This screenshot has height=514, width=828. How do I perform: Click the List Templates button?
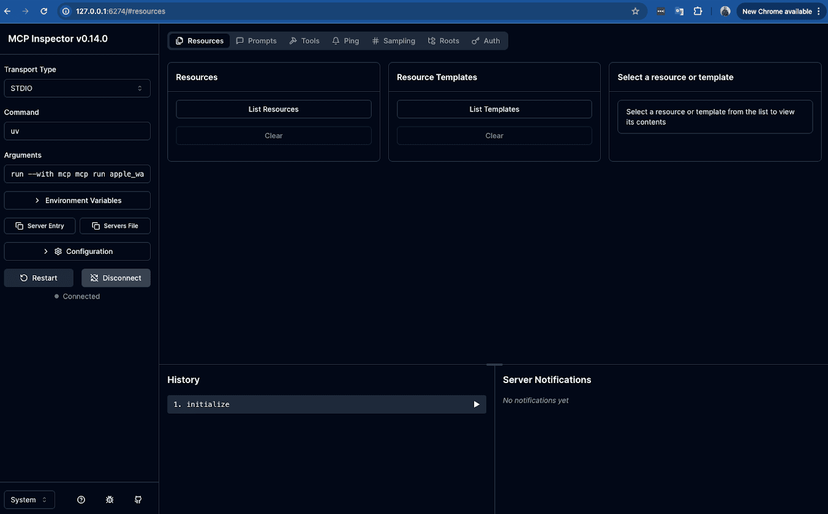(494, 110)
